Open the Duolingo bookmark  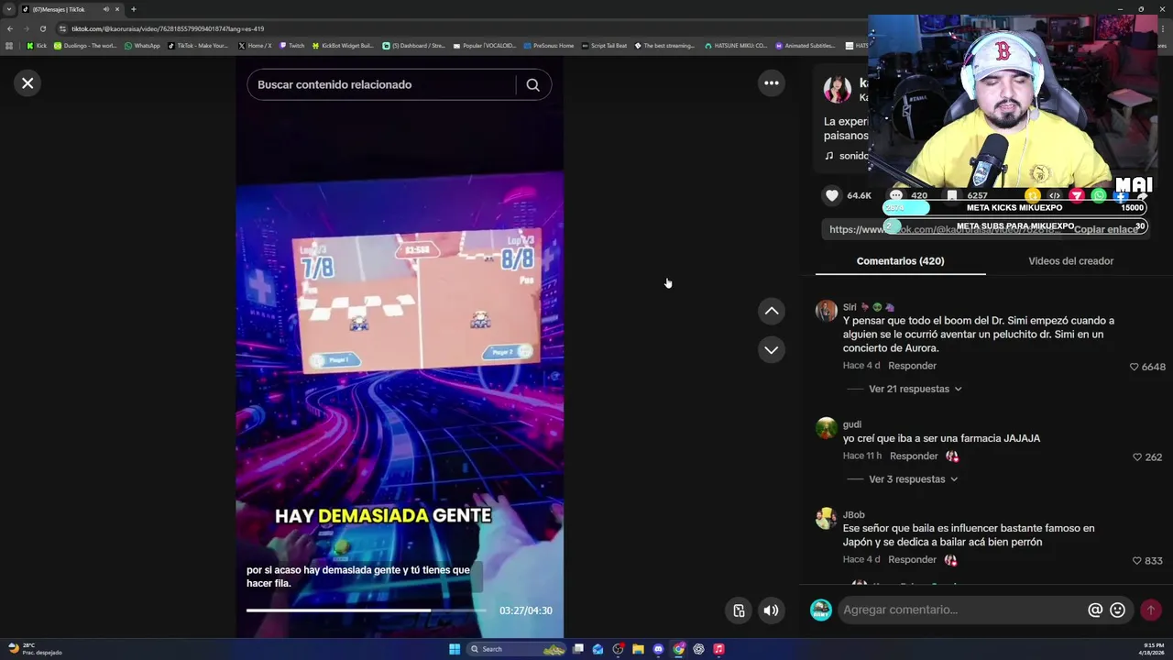tap(85, 45)
